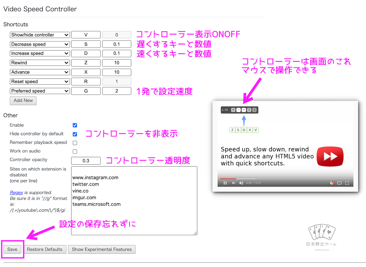Open the Preferred speed action dropdown
366x267 pixels.
tap(40, 91)
